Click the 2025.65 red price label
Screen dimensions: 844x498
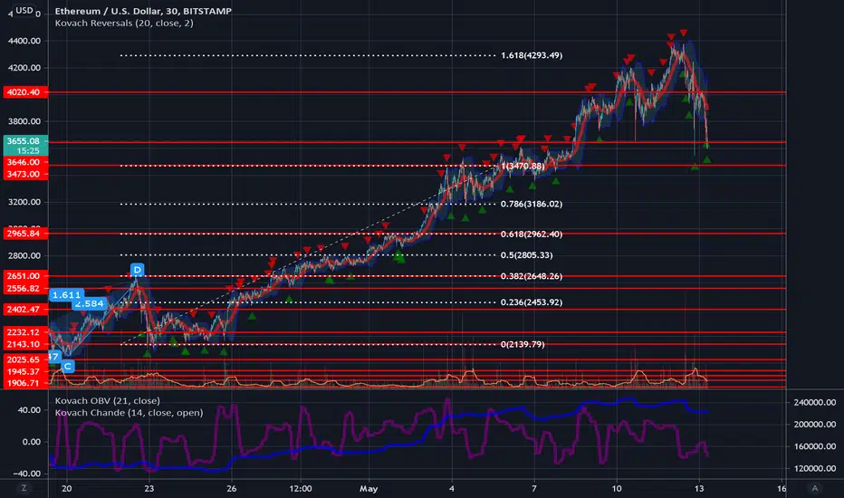tap(25, 359)
